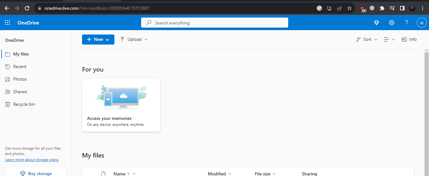Click the Google icon in address bar

click(319, 8)
